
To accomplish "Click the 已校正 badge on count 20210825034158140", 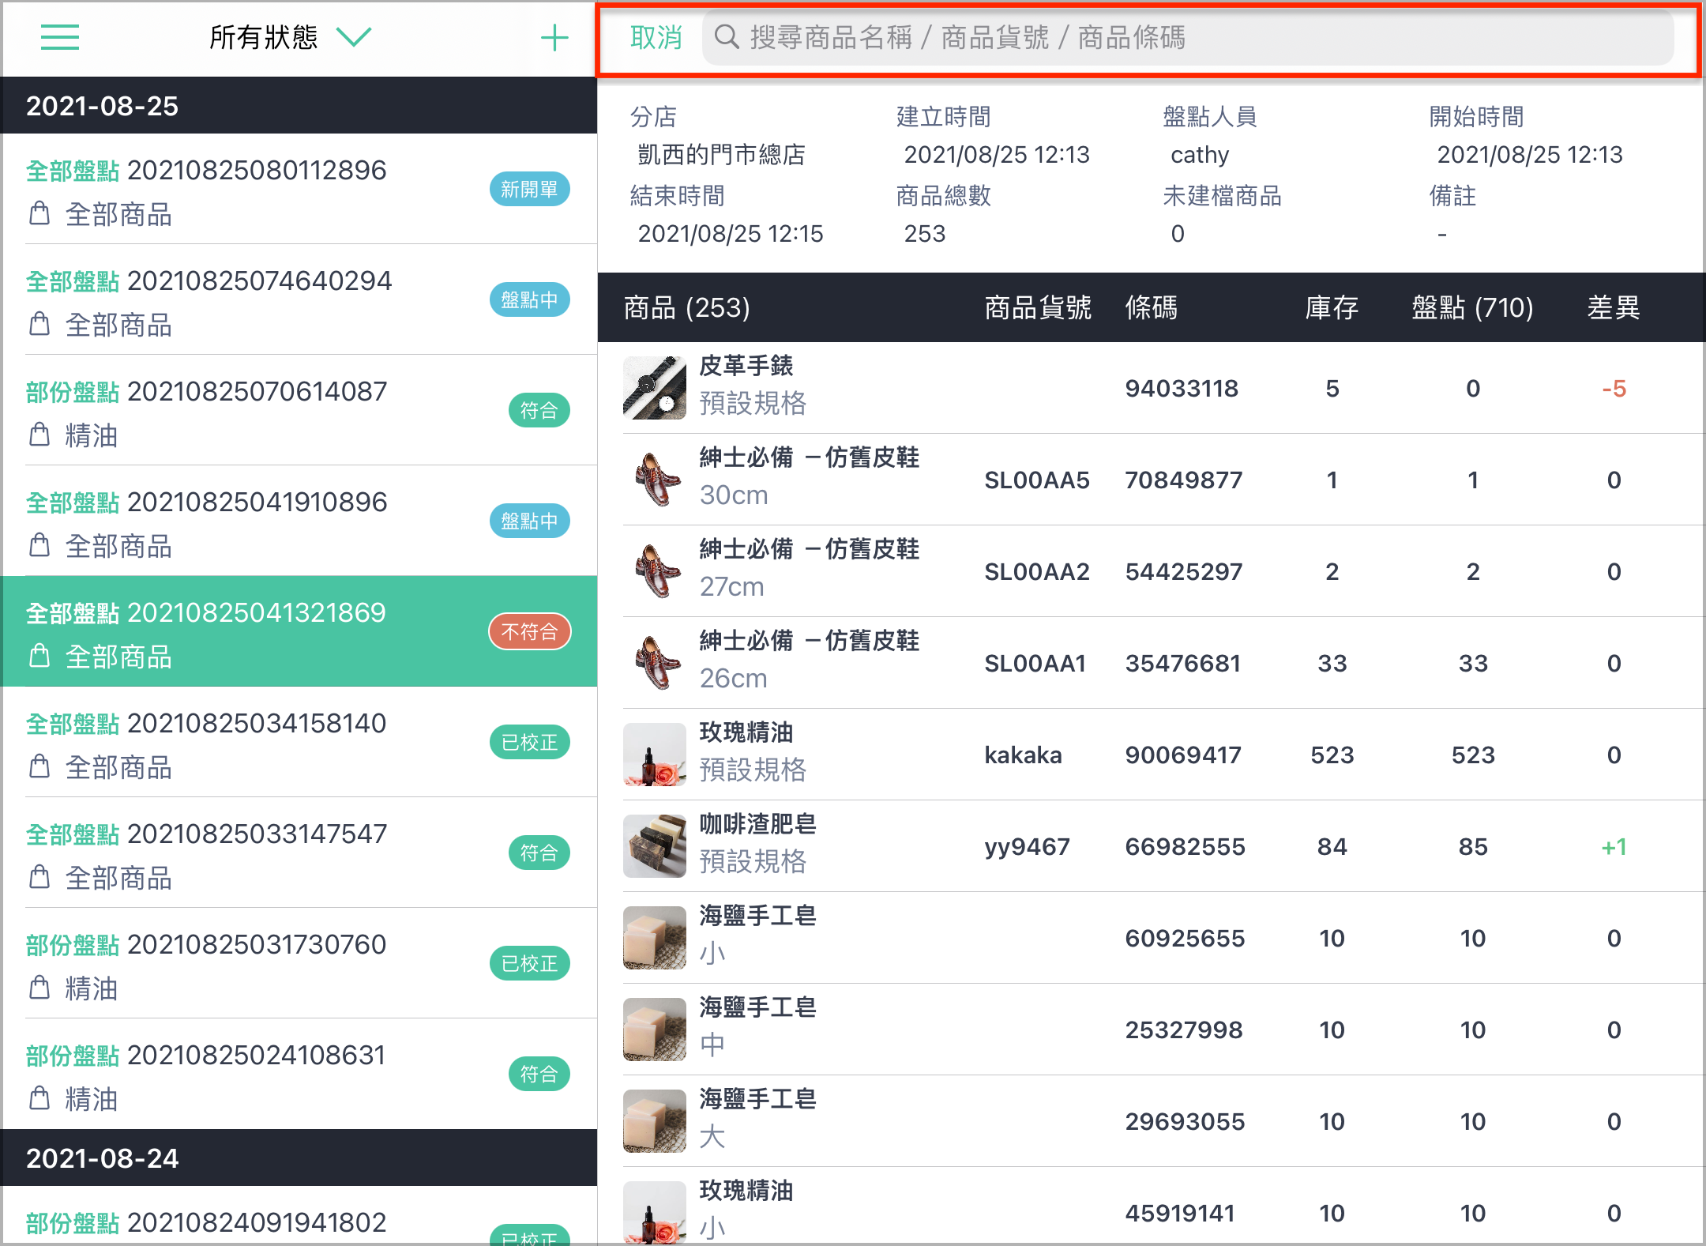I will pos(529,743).
